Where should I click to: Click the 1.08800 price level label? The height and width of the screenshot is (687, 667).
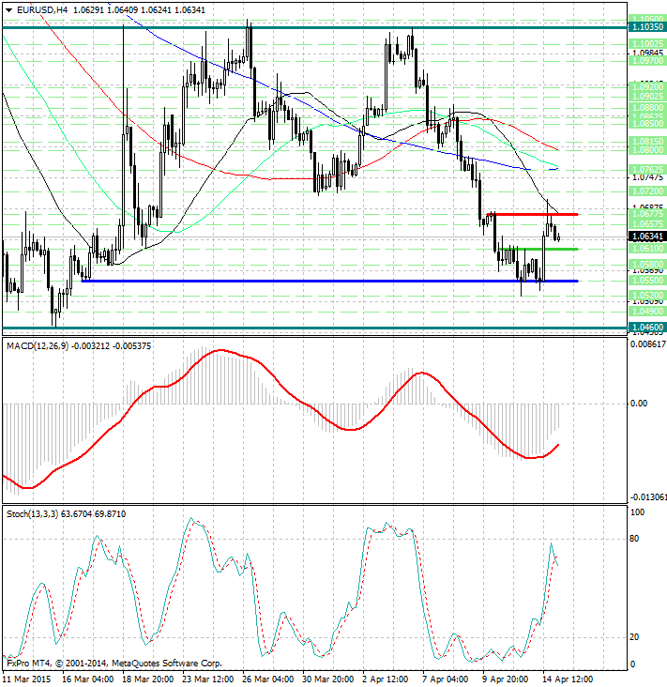point(647,108)
